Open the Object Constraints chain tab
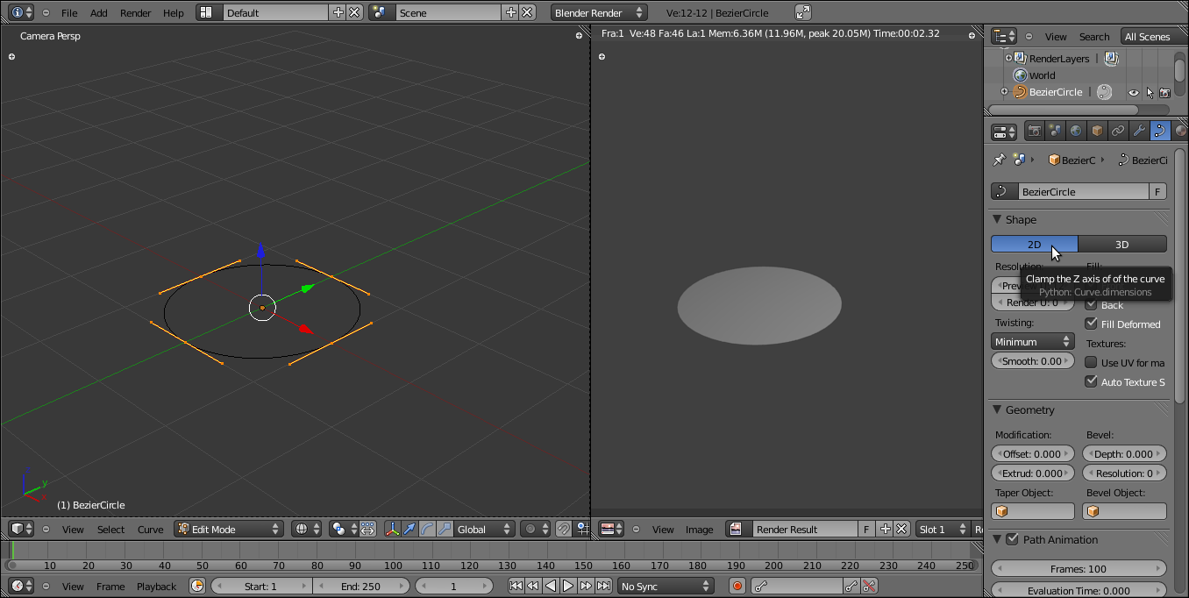 tap(1118, 131)
